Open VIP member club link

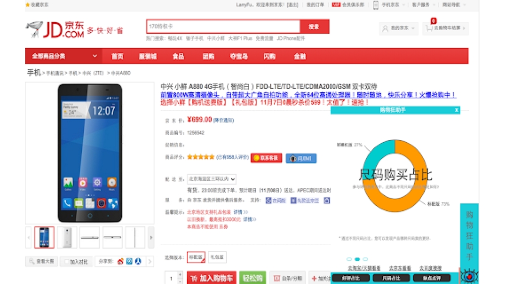point(348,5)
